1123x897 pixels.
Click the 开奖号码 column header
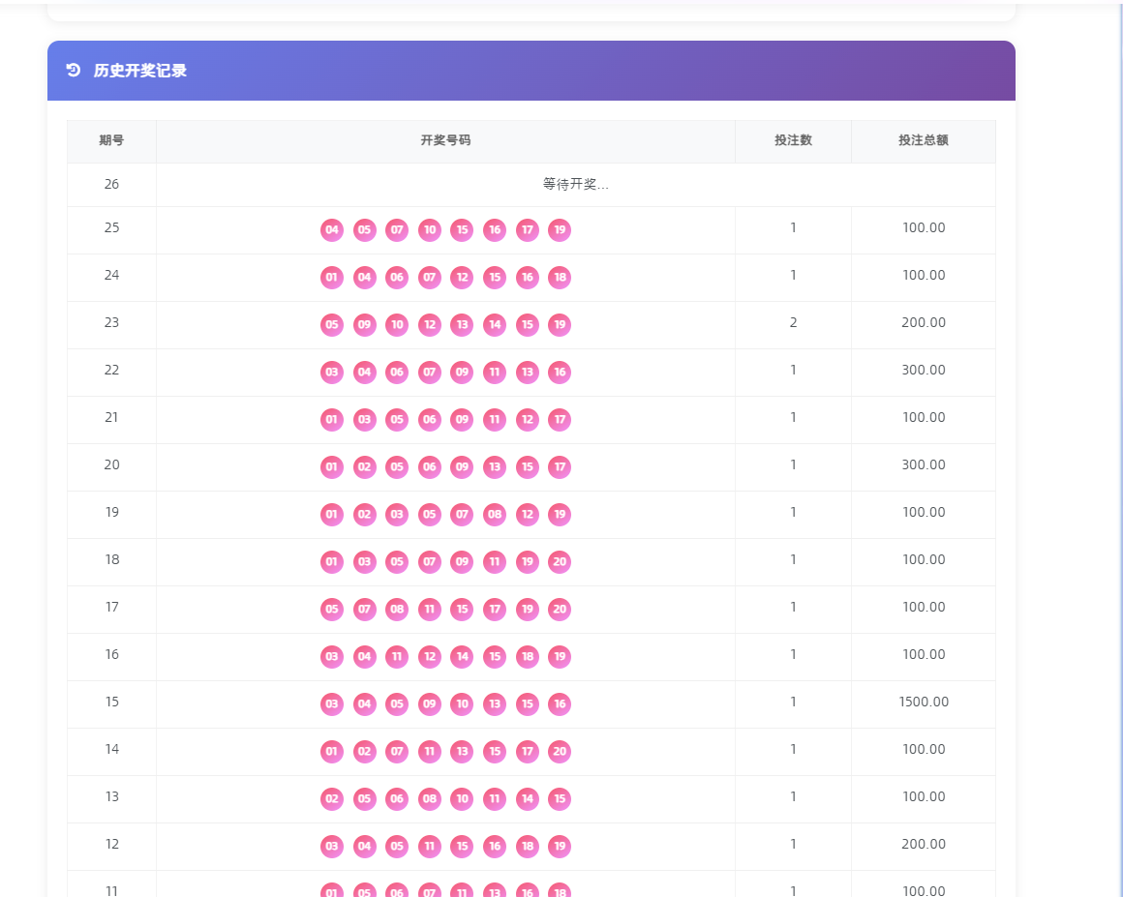[x=445, y=140]
